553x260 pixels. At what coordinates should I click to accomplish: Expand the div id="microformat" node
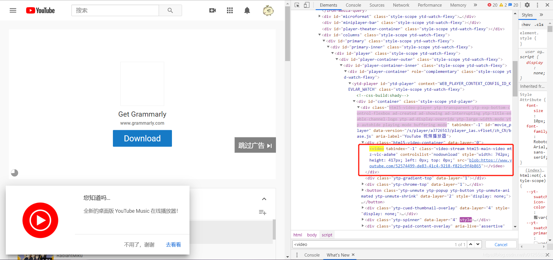319,16
